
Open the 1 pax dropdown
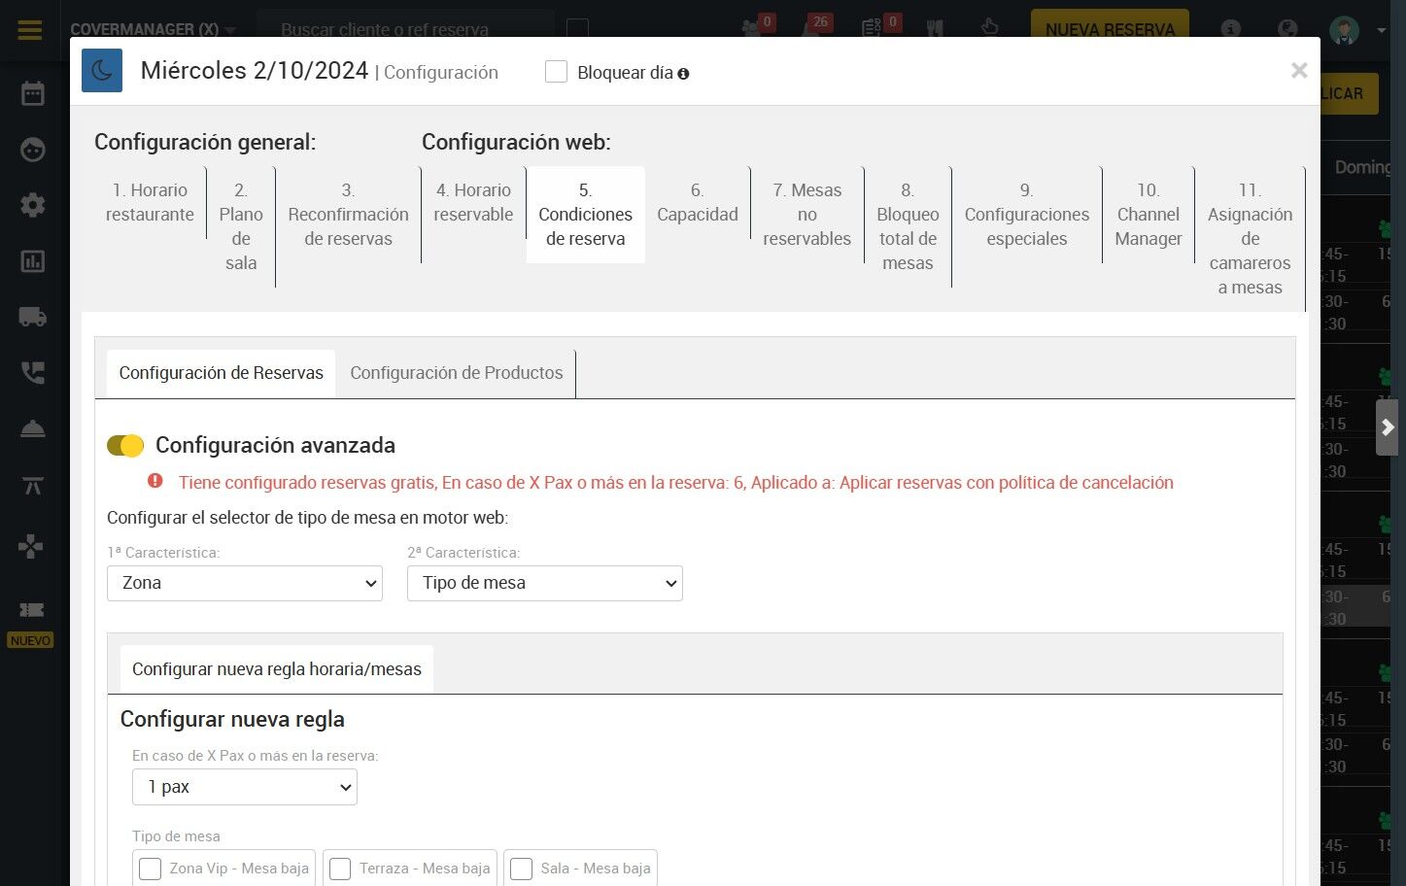245,787
